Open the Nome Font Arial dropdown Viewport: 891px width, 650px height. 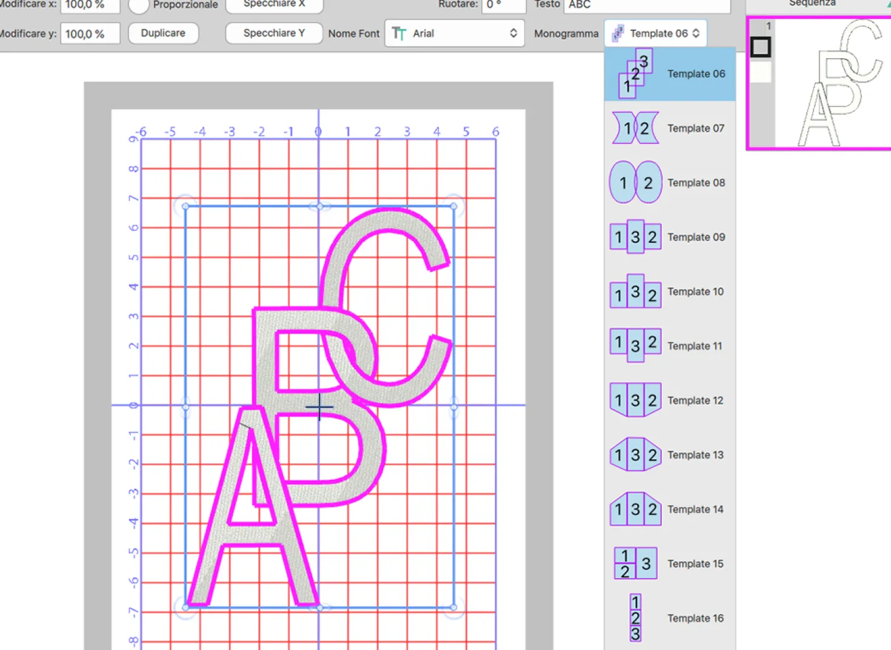(455, 33)
